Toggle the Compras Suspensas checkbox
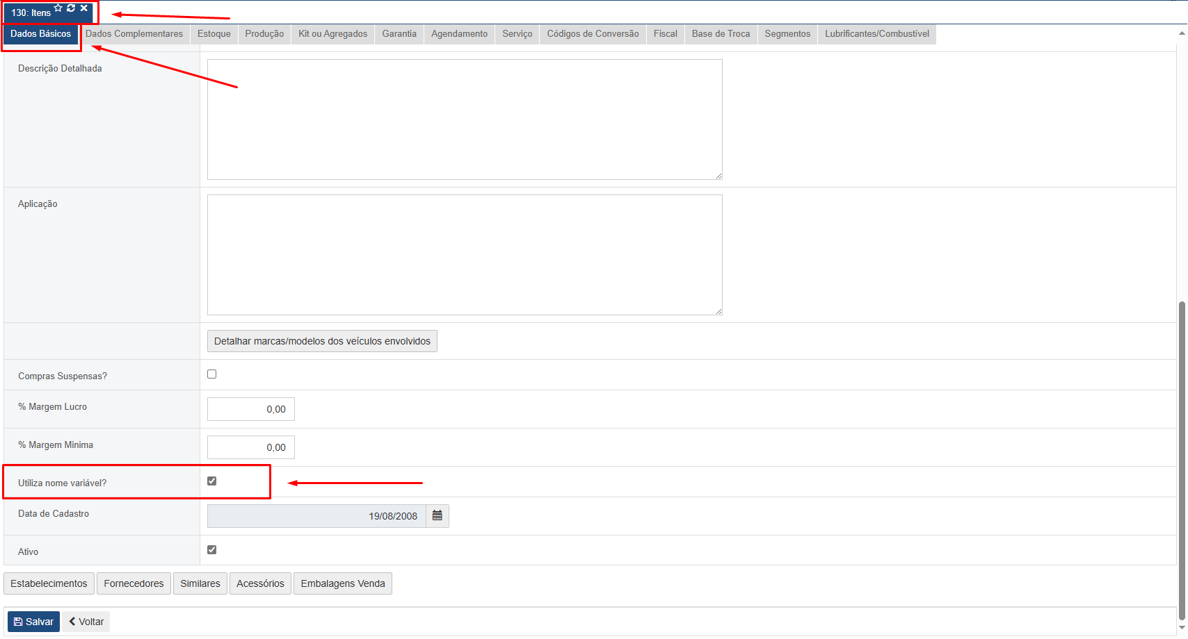Image resolution: width=1188 pixels, height=639 pixels. pyautogui.click(x=212, y=374)
